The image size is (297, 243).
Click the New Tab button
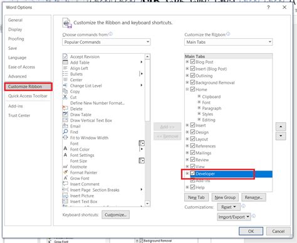pyautogui.click(x=196, y=197)
